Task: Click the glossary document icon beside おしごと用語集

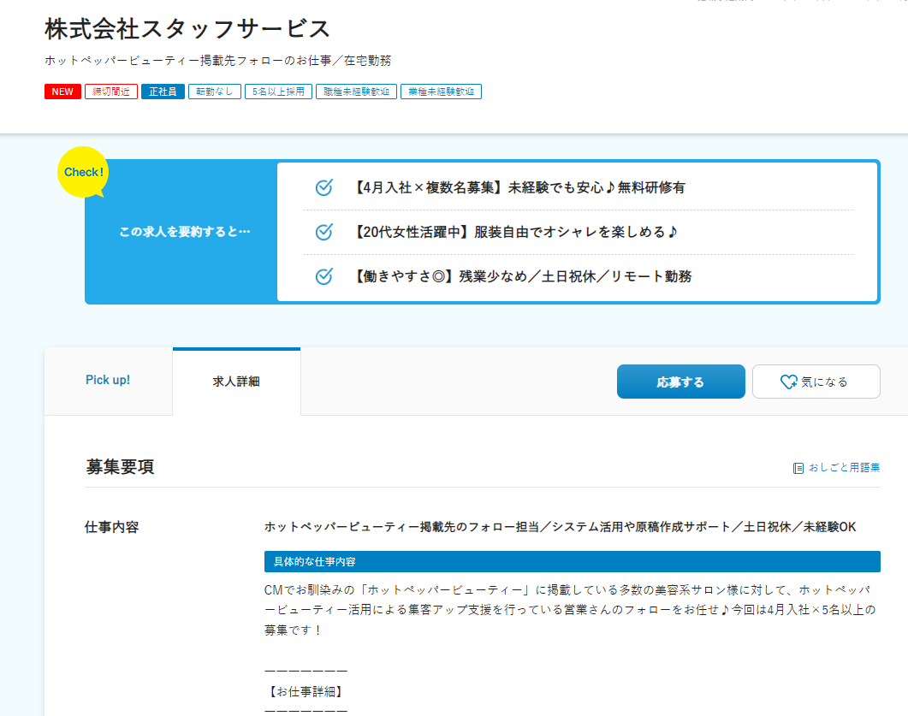Action: (x=798, y=468)
